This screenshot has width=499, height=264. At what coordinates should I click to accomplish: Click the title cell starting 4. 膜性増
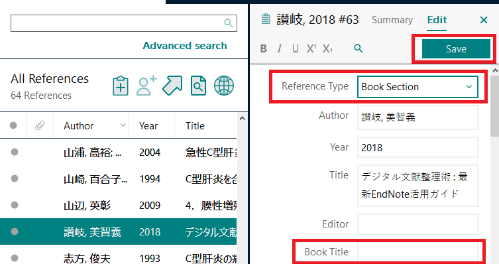pyautogui.click(x=211, y=206)
